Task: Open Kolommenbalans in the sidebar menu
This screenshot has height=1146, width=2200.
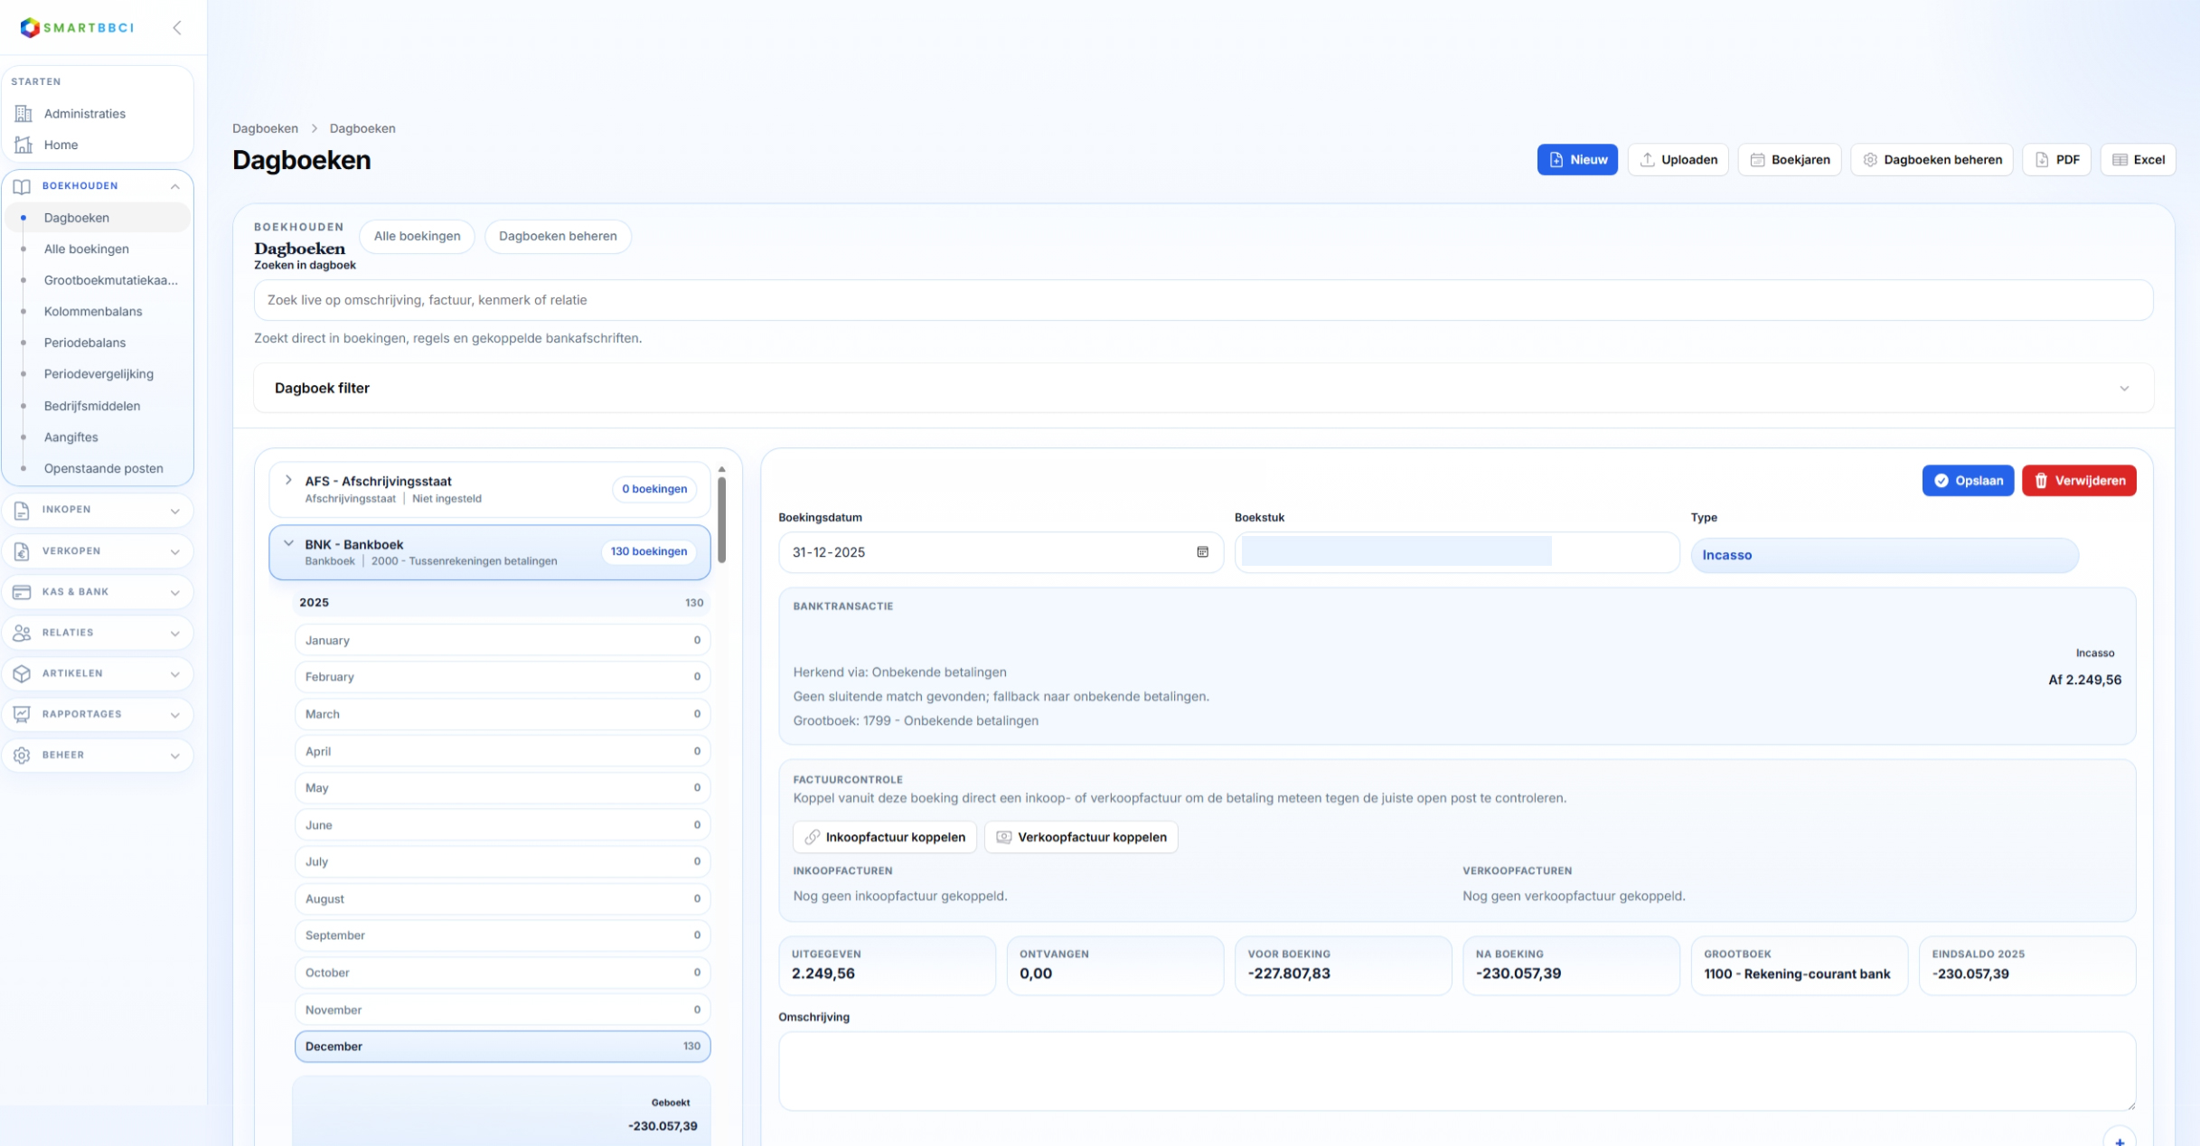Action: point(93,312)
